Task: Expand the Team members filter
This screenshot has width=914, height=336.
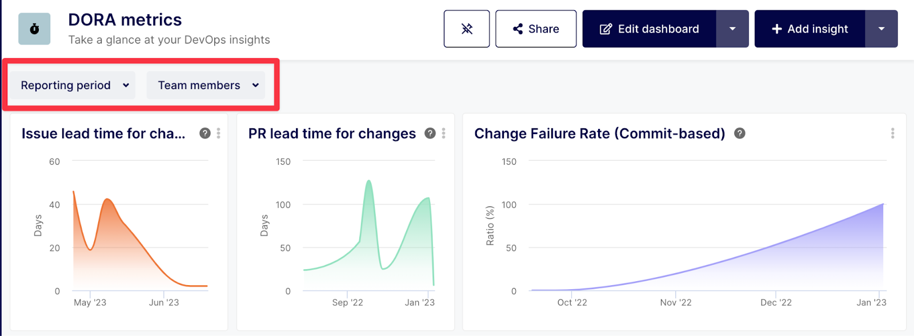Action: [x=206, y=85]
